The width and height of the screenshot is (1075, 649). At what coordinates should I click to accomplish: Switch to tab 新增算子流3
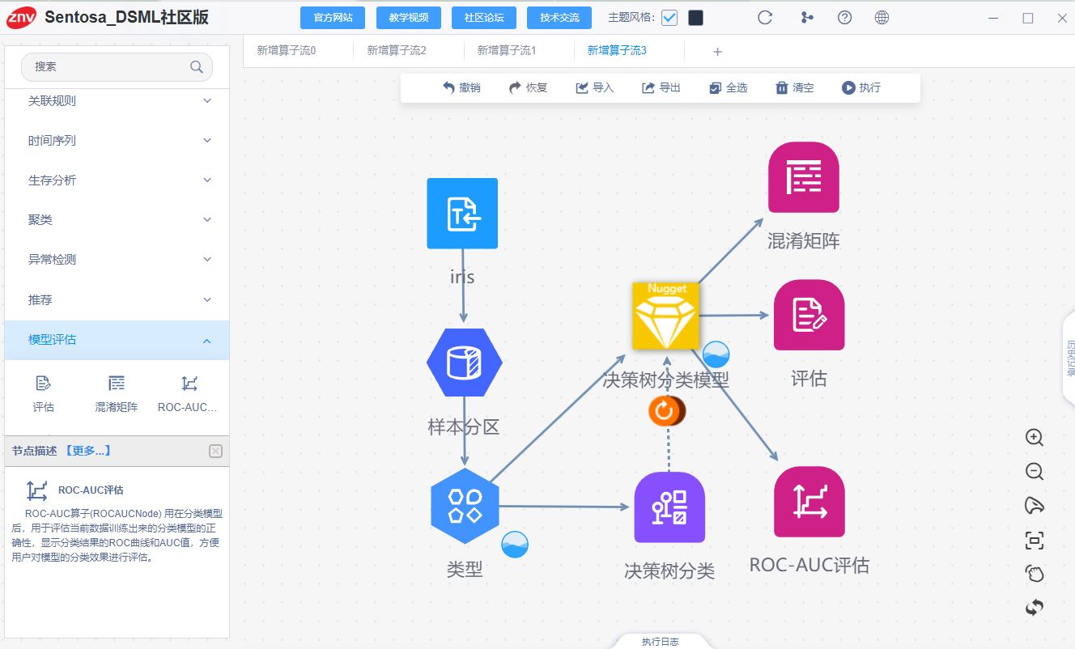[x=617, y=50]
